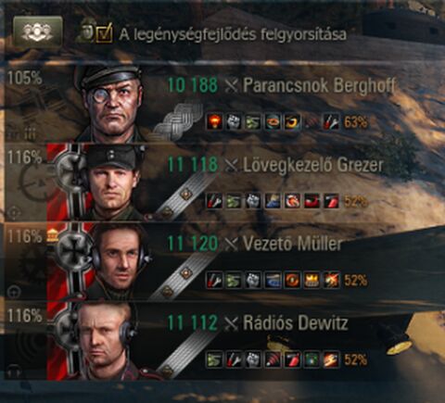445x403 pixels.
Task: Open the Rádiós Dewitz crew slot
Action: click(222, 341)
